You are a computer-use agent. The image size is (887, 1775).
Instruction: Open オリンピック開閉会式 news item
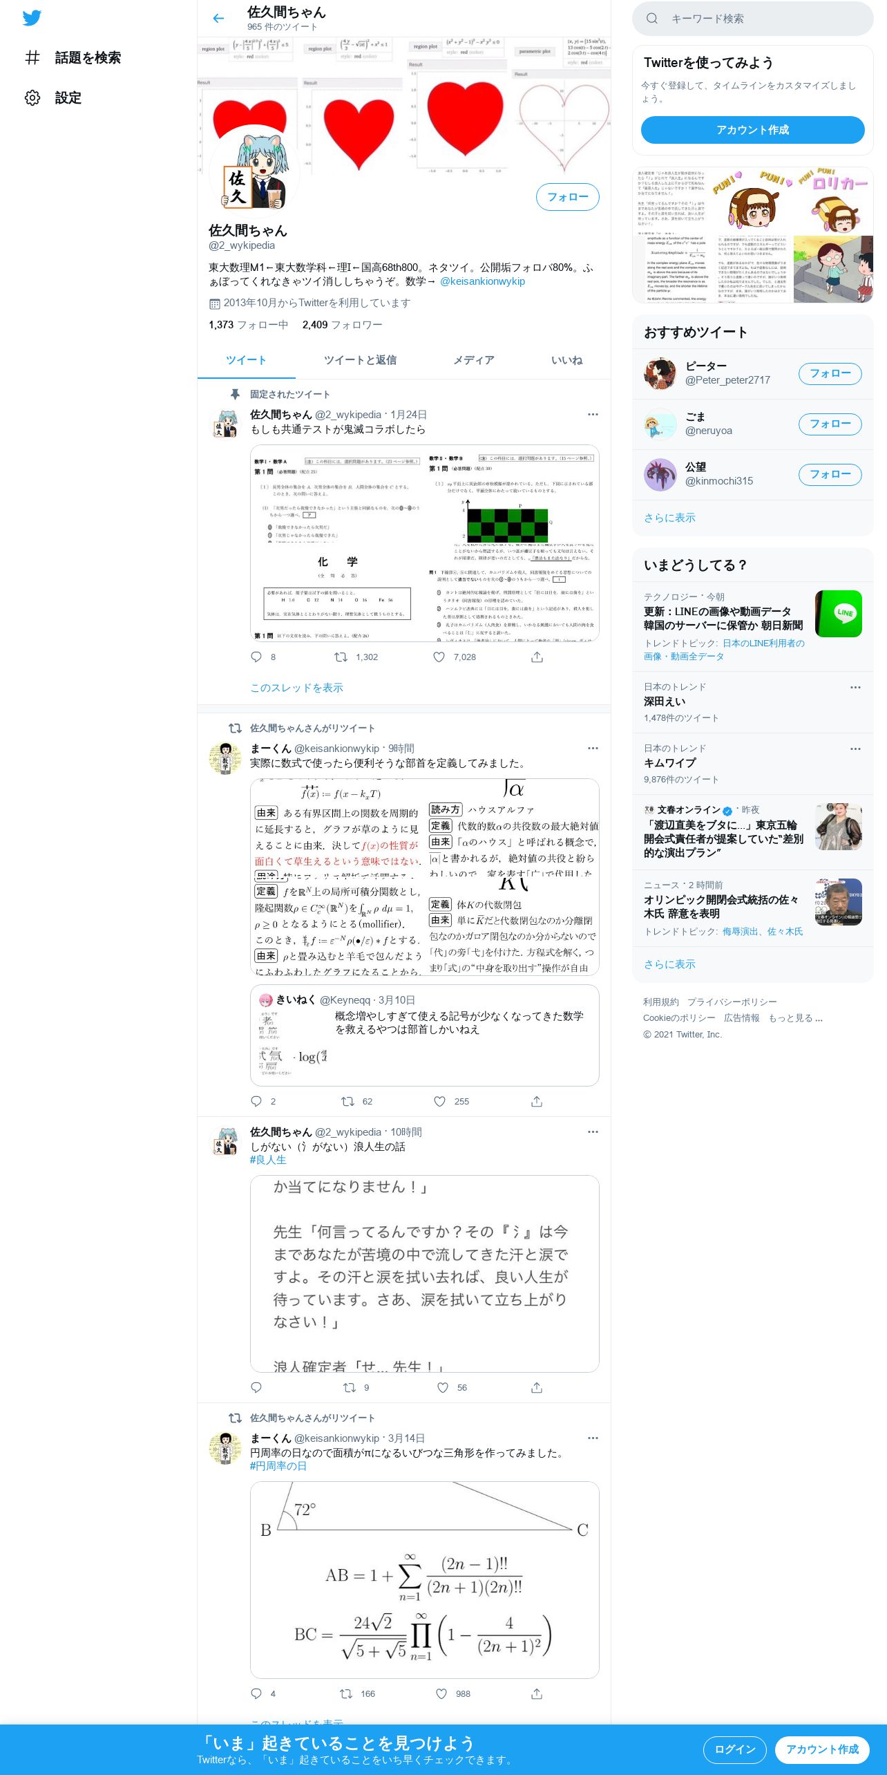pyautogui.click(x=753, y=908)
